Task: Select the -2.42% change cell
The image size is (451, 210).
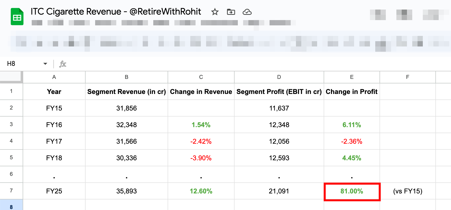Action: pos(201,141)
